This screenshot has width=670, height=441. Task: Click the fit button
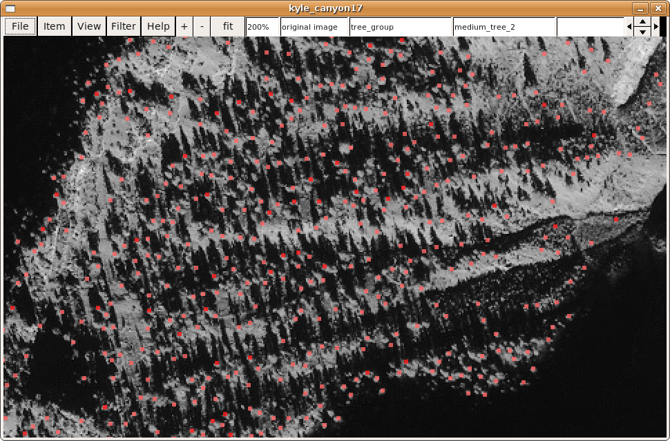[228, 26]
